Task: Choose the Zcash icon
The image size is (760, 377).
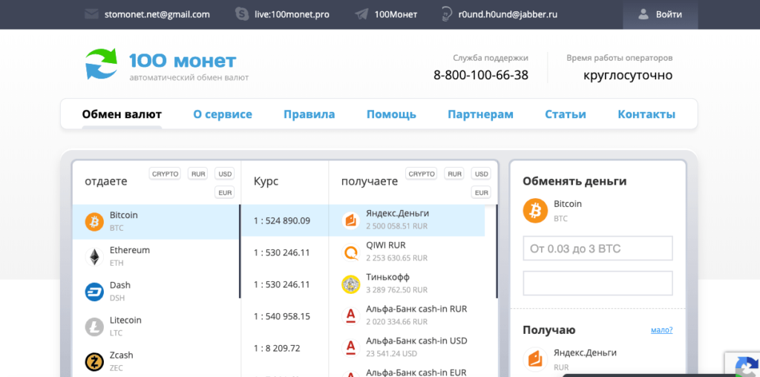Action: 94,361
